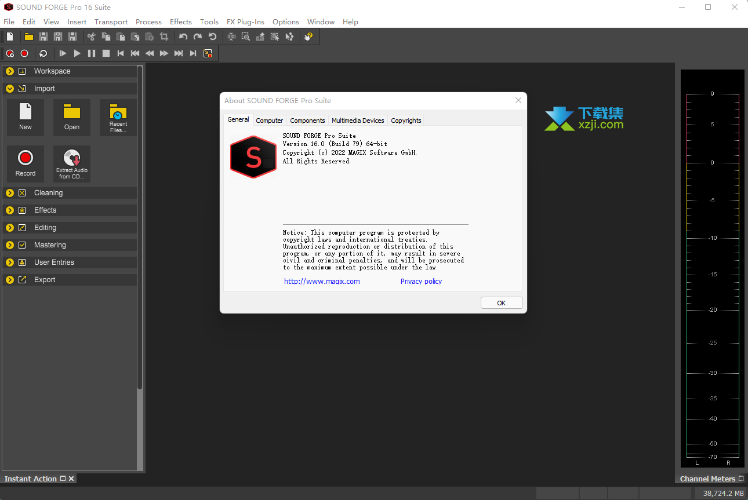Float the Instant Action panel
748x500 pixels.
click(x=63, y=479)
